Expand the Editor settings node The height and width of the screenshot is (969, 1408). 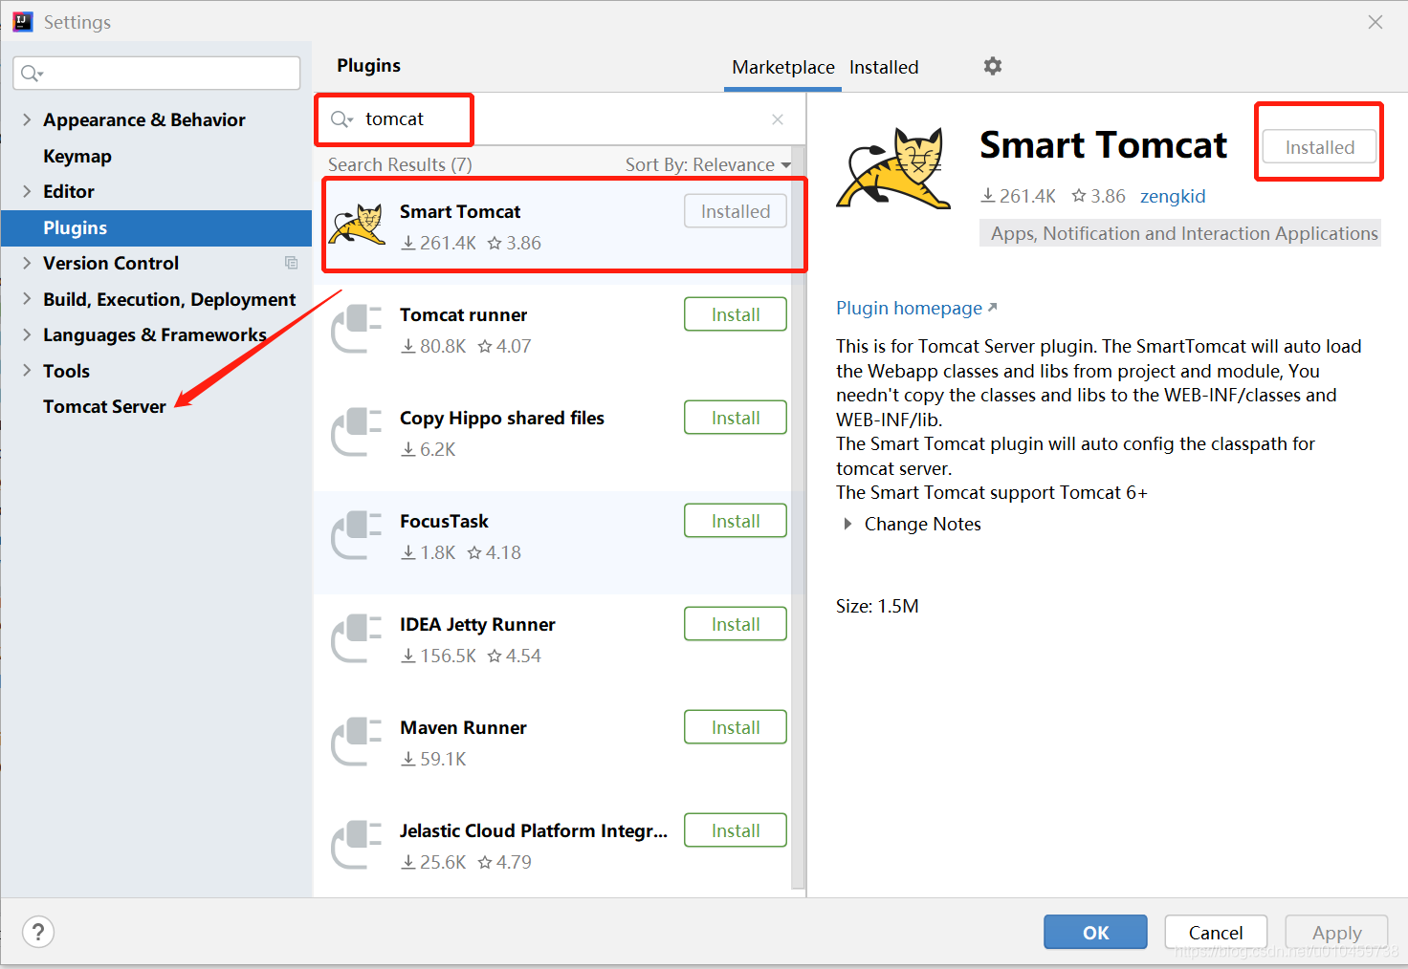coord(27,191)
